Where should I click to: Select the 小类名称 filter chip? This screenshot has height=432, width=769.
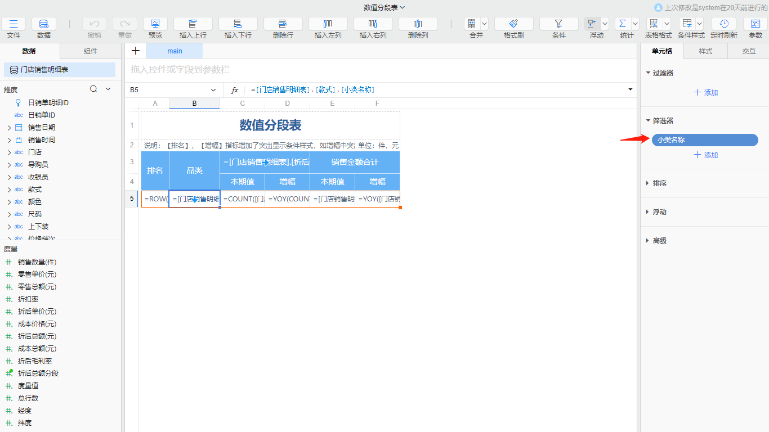coord(704,139)
